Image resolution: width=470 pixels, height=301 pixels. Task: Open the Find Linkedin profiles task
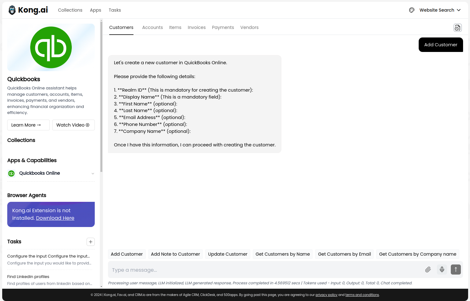[x=50, y=280]
